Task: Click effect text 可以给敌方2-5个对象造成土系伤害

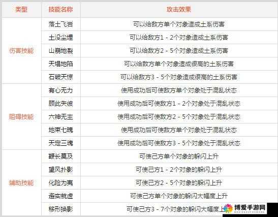Action: [179, 51]
